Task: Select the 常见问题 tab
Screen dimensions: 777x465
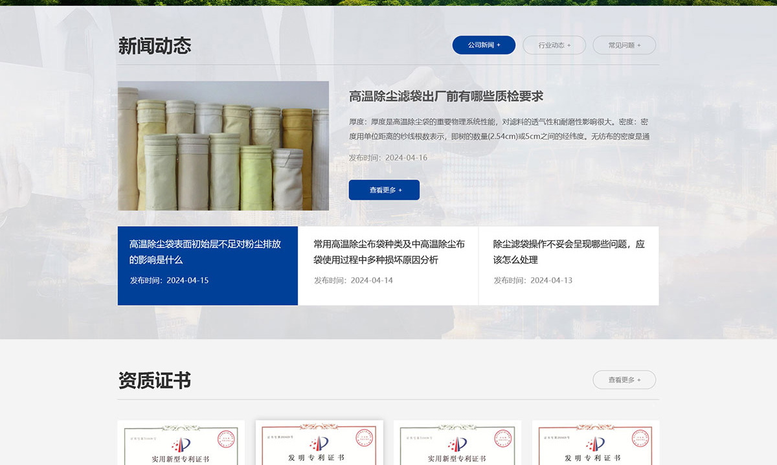Action: 624,45
